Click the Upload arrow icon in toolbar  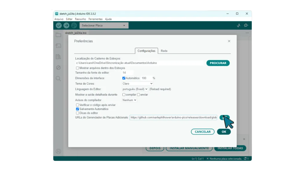pyautogui.click(x=66, y=26)
